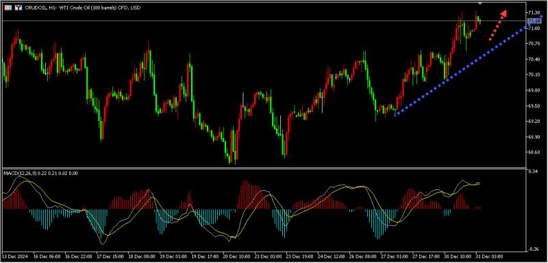Click the 70.10 price scale label
The height and width of the screenshot is (263, 548).
534,74
